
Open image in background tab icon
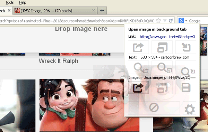tap(138, 87)
